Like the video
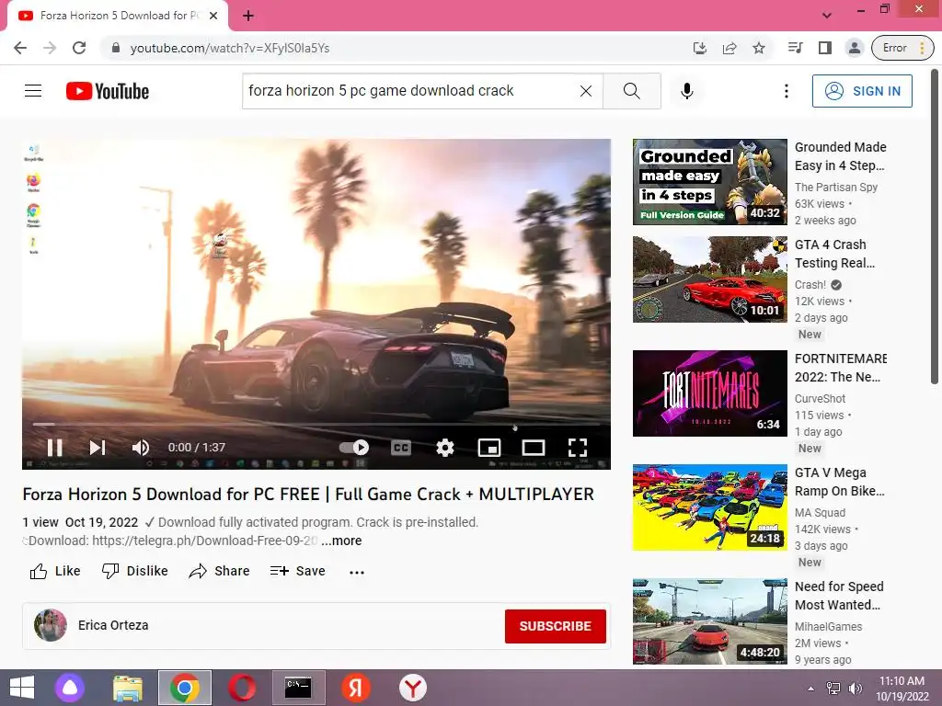 point(54,571)
